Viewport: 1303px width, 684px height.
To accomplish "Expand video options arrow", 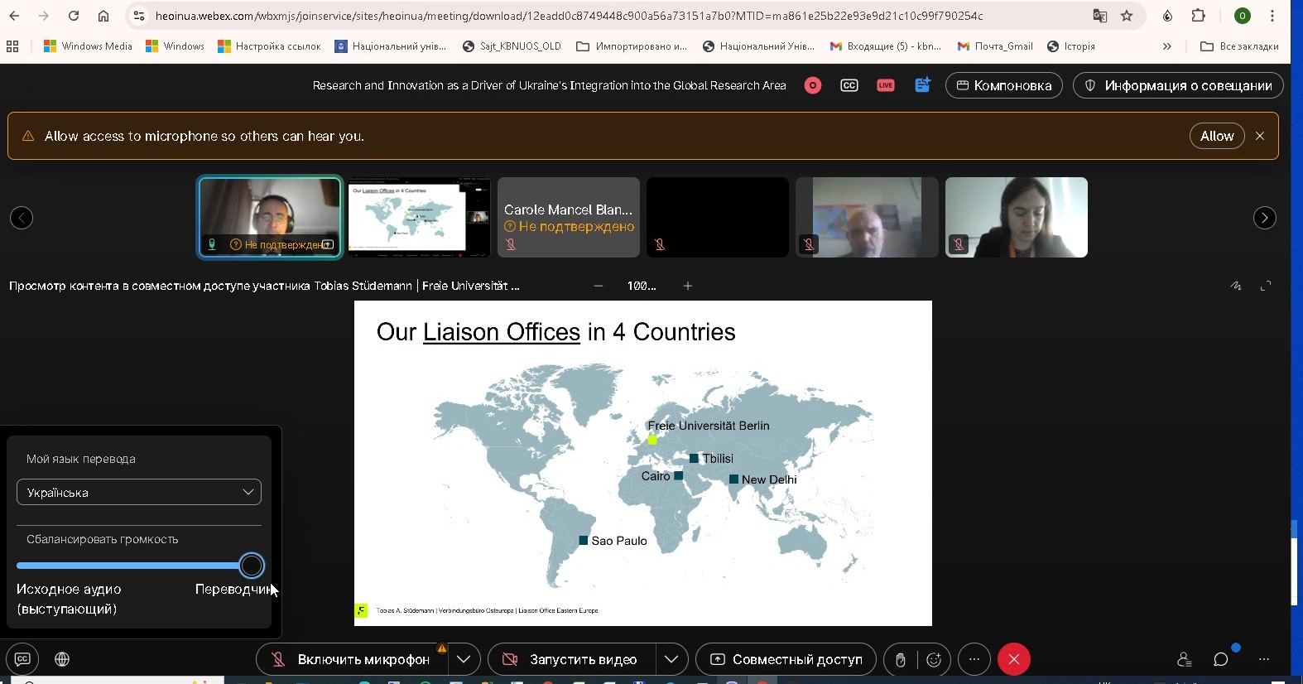I will [671, 659].
